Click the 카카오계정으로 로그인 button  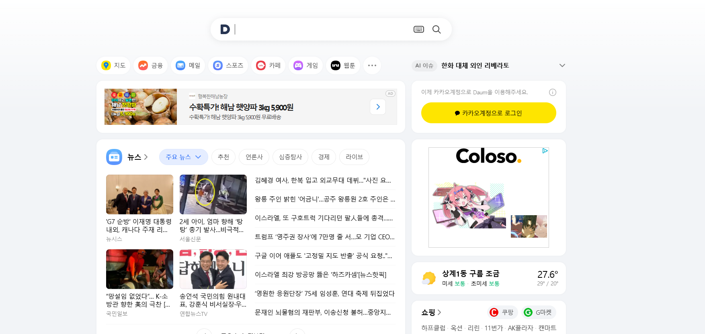(489, 113)
